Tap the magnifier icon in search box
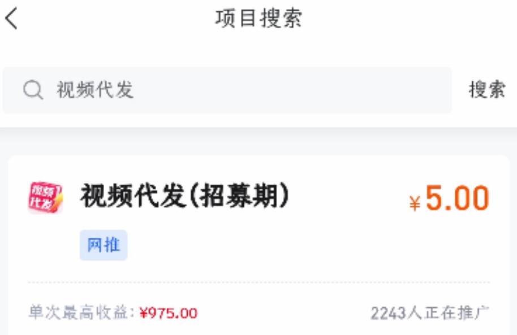The image size is (517, 335). [33, 89]
